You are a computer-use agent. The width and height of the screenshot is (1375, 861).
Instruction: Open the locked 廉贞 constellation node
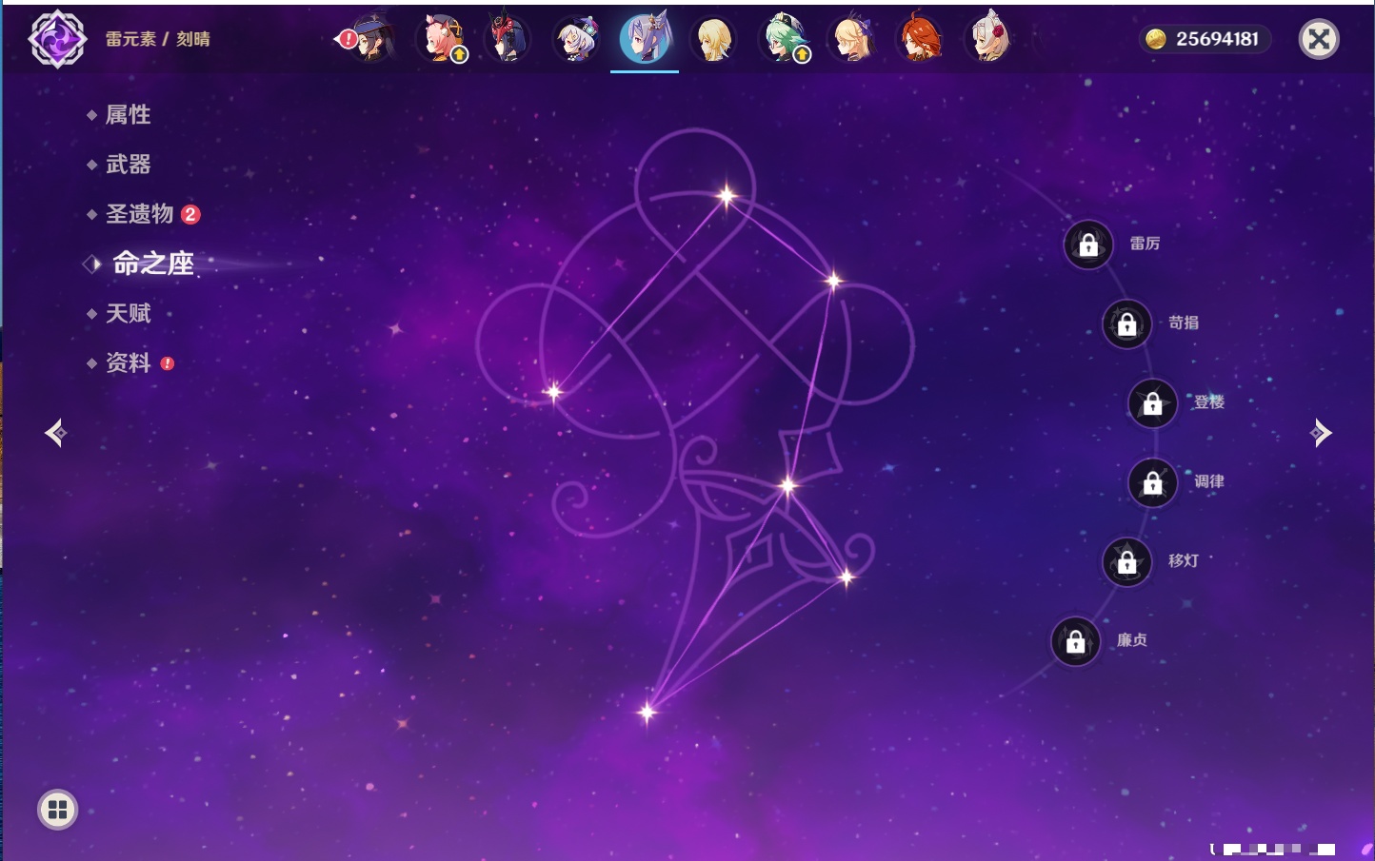point(1076,641)
